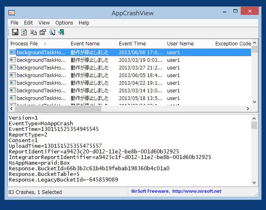Open the Edit menu
Viewport: 266px width, 210px height.
point(29,23)
